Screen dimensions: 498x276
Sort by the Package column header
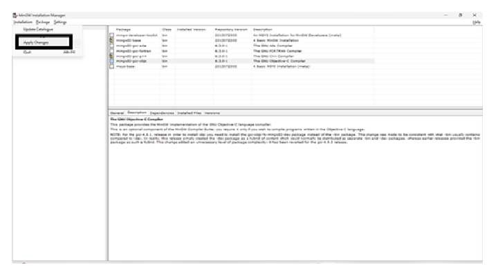pyautogui.click(x=123, y=30)
